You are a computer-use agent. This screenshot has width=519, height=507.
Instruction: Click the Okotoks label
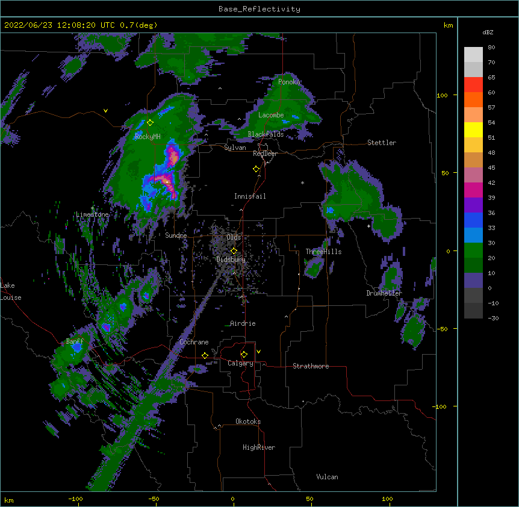tap(248, 421)
